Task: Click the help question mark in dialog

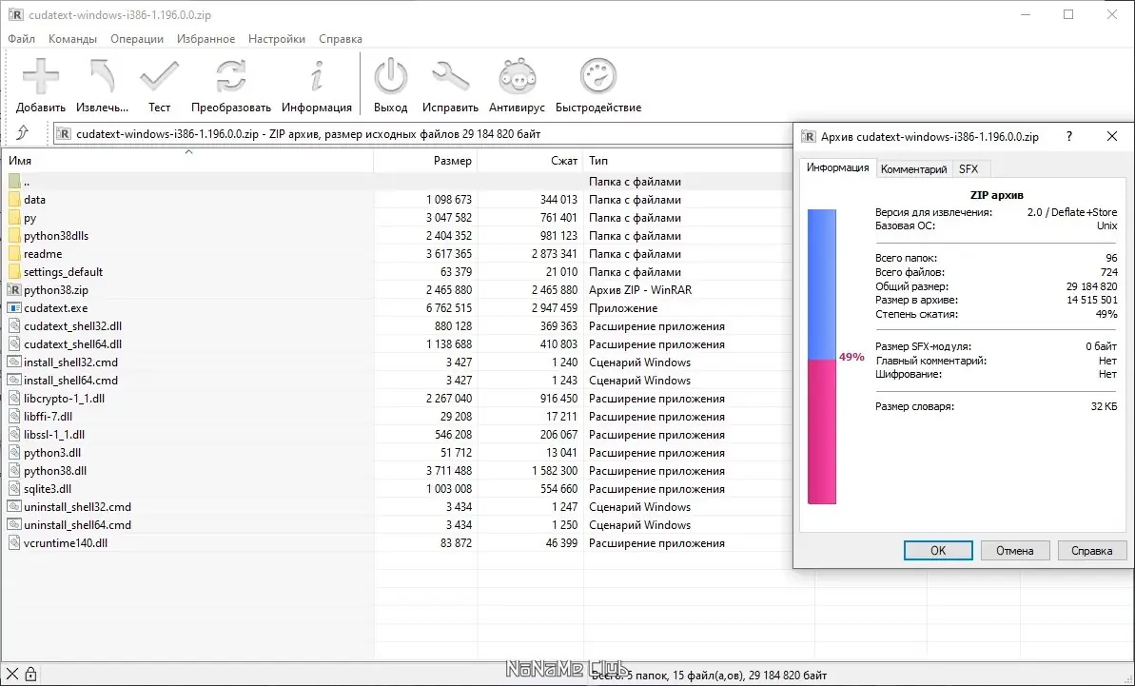Action: (x=1069, y=136)
